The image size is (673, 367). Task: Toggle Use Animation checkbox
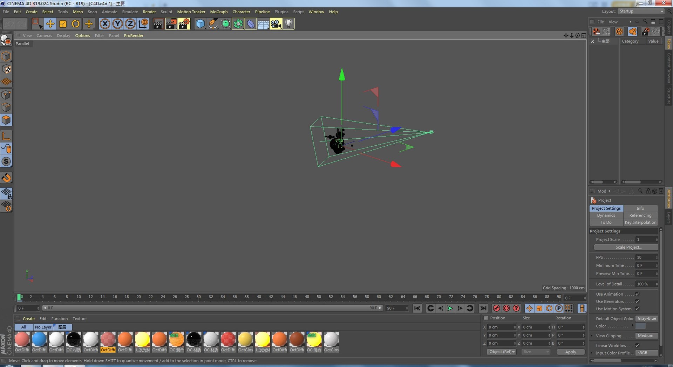[x=637, y=294]
